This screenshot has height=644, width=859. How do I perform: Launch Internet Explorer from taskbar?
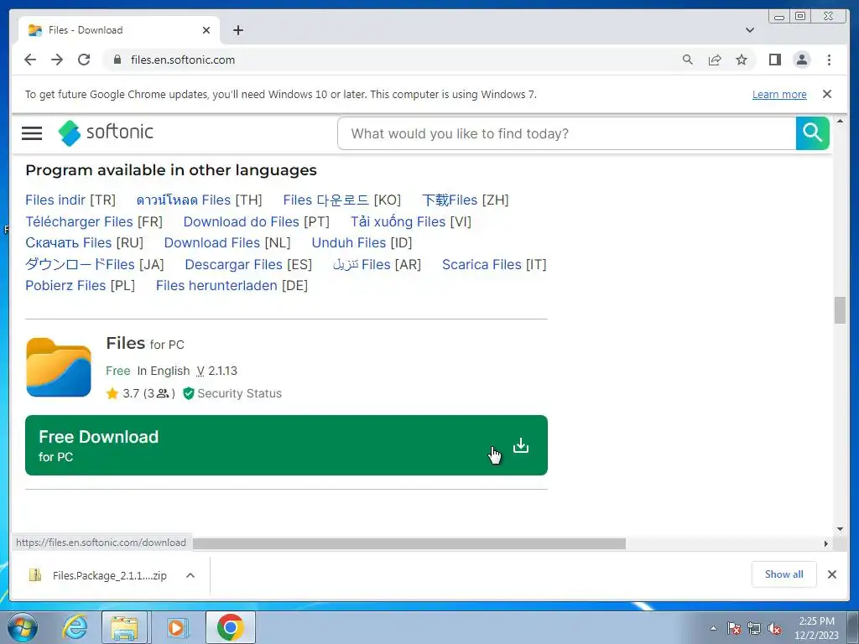(75, 627)
